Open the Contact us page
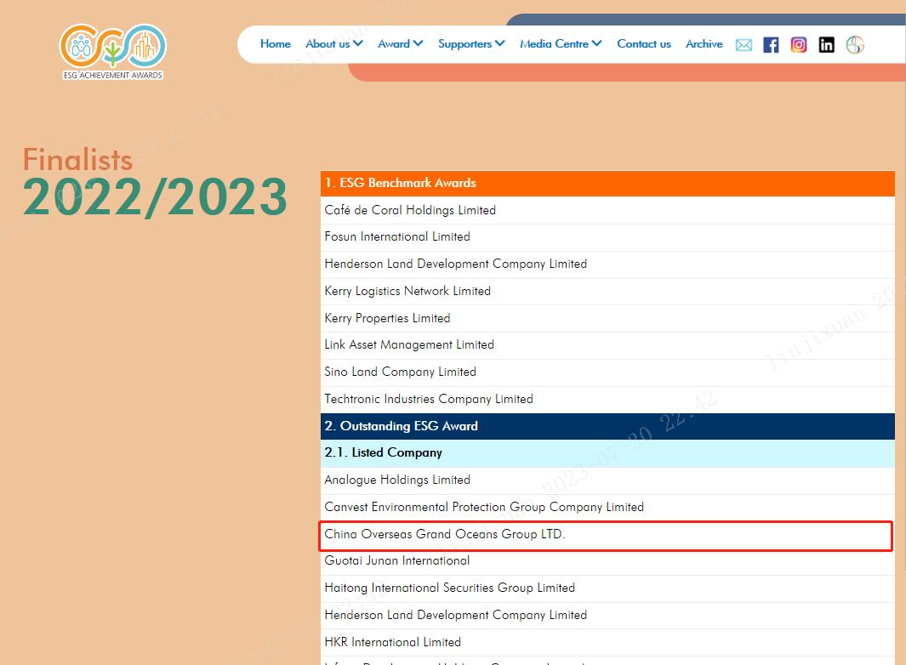 click(644, 44)
